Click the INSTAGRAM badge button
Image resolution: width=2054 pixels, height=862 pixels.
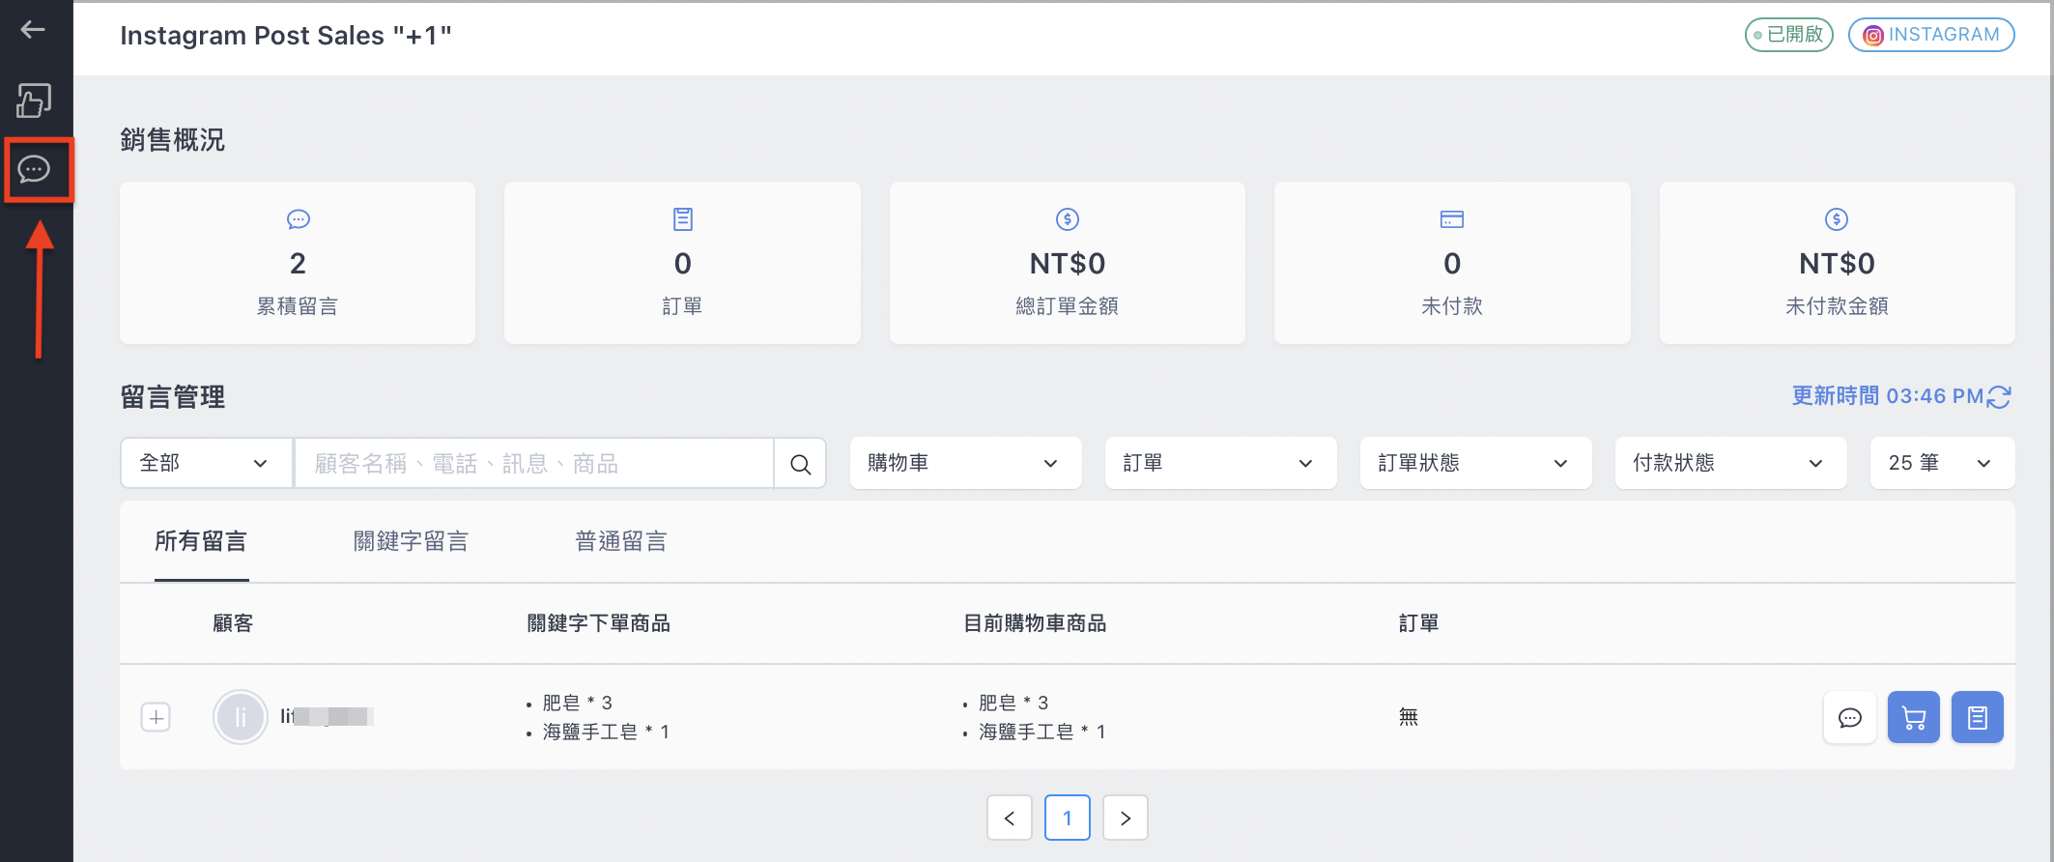point(1930,35)
